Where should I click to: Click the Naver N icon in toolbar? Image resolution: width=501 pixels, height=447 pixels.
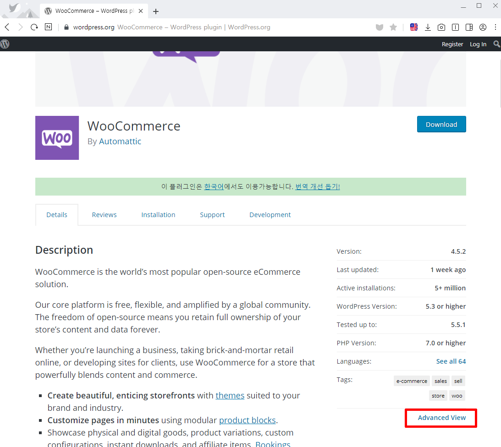(48, 27)
